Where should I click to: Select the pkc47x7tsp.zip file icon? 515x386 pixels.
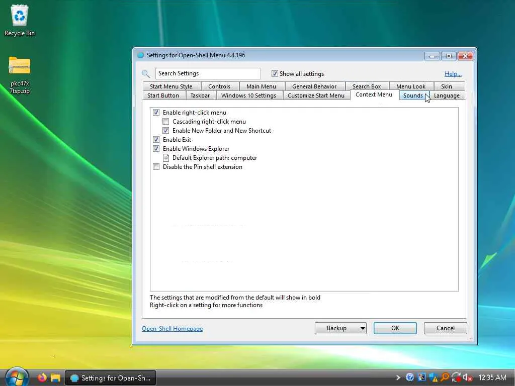pos(20,75)
